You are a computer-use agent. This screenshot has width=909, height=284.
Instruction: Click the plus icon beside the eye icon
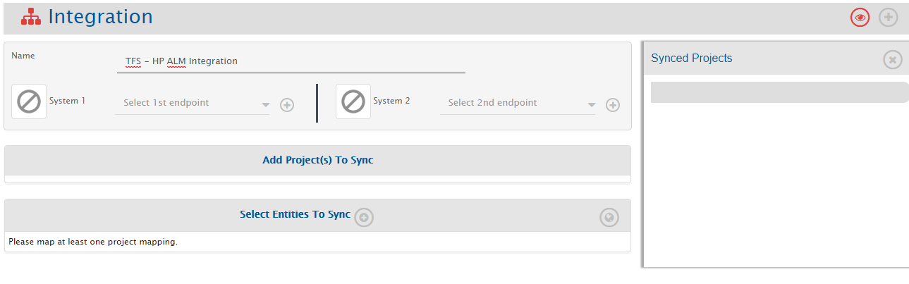(888, 18)
